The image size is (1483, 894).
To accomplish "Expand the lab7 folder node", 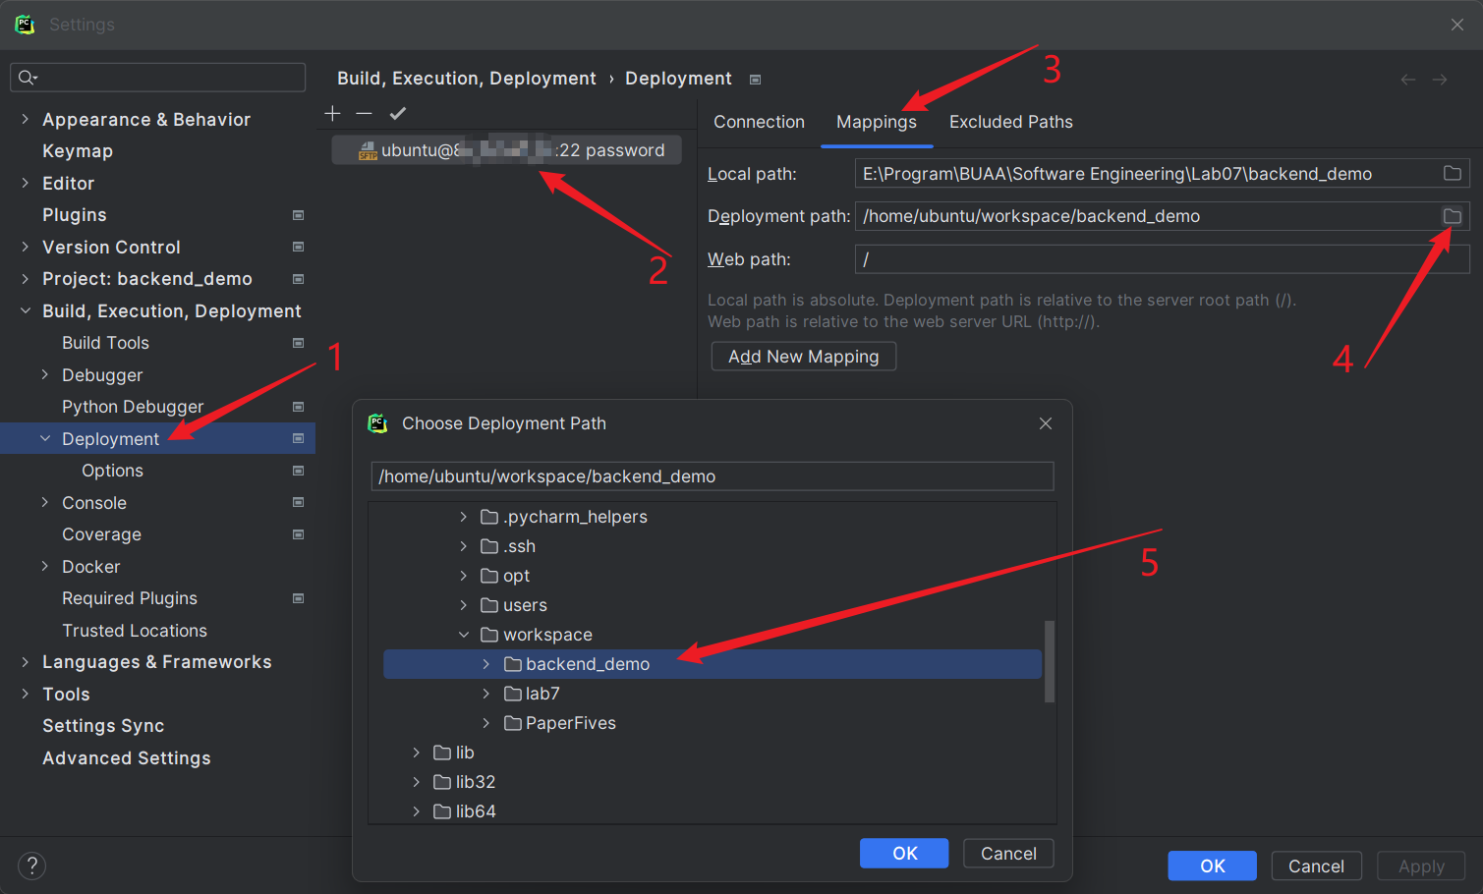I will [486, 694].
